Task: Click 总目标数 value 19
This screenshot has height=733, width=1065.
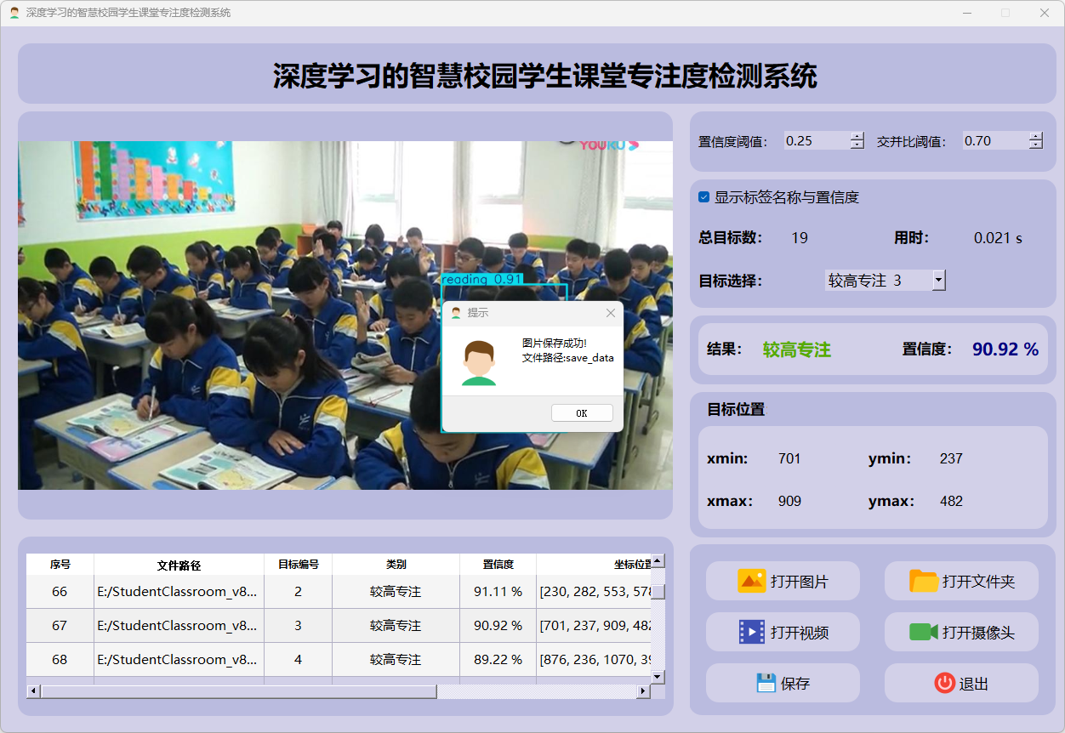Action: 800,238
